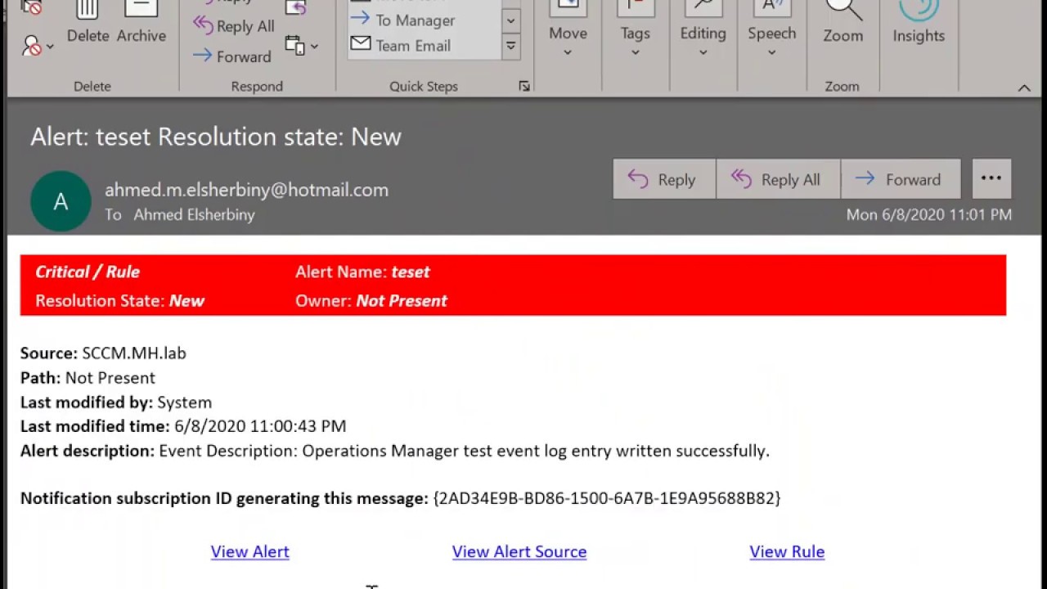Collapse the ribbon with the chevron
This screenshot has height=589, width=1047.
click(1024, 88)
